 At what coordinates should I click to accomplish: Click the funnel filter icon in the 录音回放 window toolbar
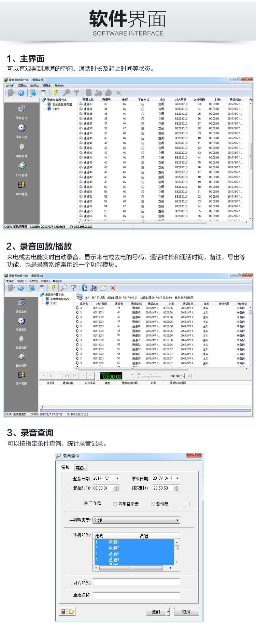coord(73,288)
